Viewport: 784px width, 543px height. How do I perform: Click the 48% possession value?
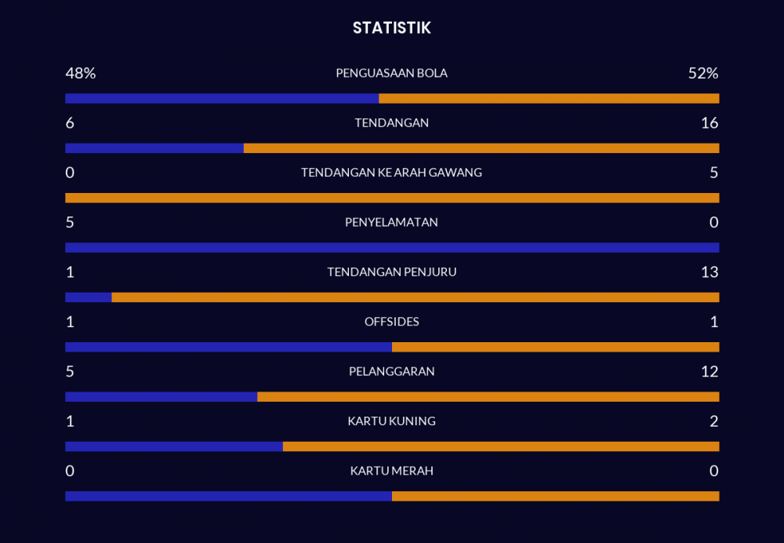coord(80,73)
